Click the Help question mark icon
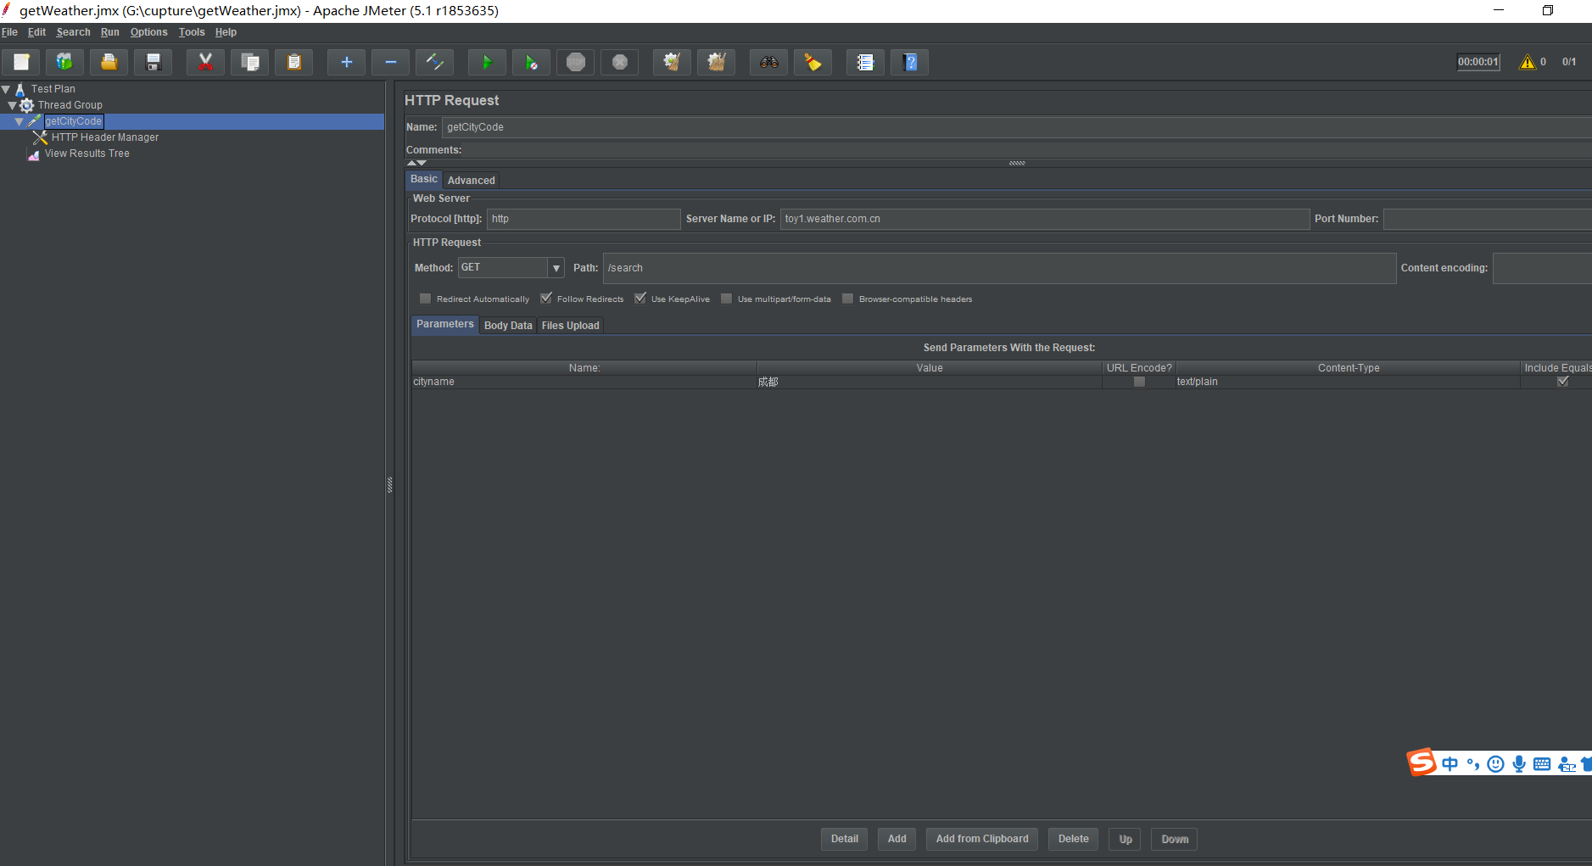Image resolution: width=1592 pixels, height=866 pixels. coord(910,62)
